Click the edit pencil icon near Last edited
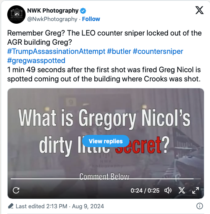Image resolution: width=210 pixels, height=214 pixels. tap(11, 206)
